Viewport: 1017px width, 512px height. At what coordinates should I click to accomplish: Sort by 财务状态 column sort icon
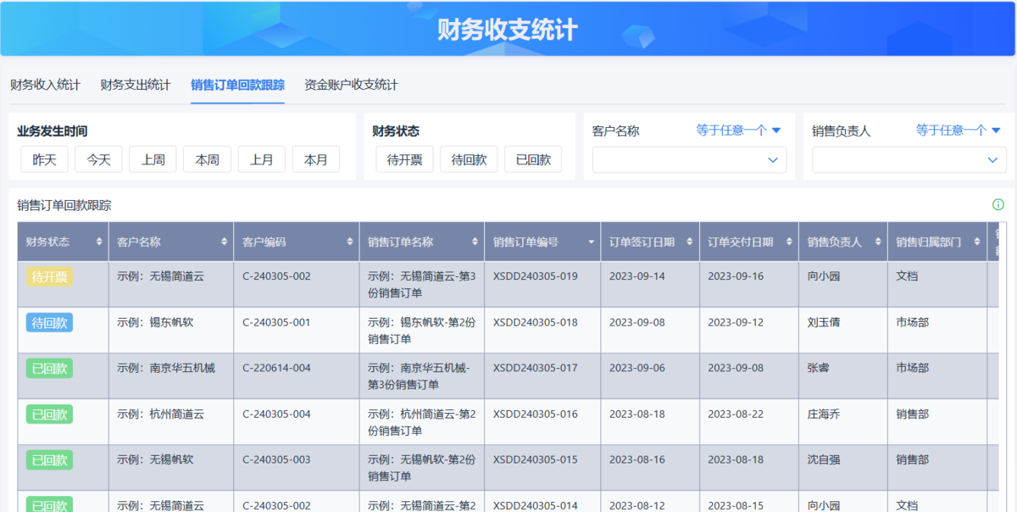click(99, 242)
